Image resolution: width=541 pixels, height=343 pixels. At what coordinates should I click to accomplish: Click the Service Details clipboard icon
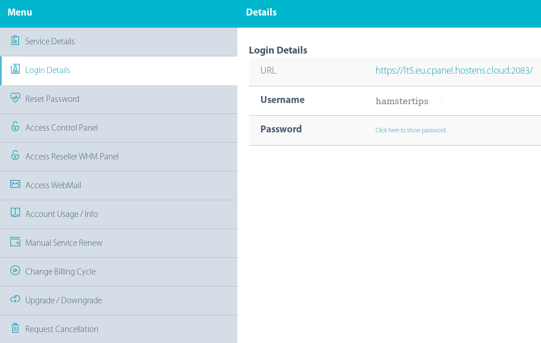click(15, 40)
